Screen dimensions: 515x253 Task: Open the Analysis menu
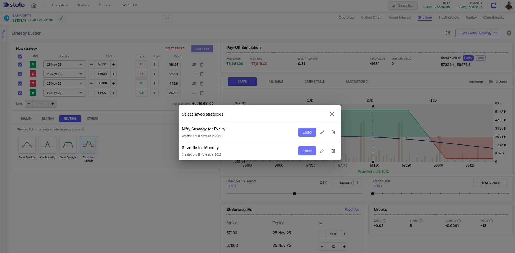60,5
